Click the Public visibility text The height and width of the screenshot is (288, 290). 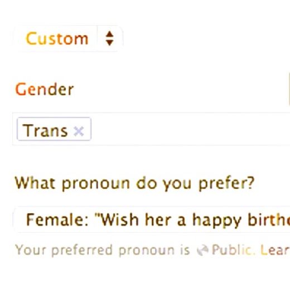233,250
